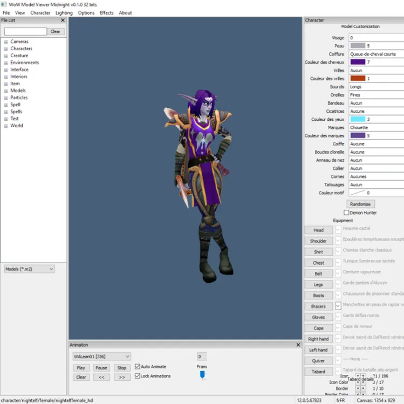
Task: Open the File menu
Action: click(6, 12)
